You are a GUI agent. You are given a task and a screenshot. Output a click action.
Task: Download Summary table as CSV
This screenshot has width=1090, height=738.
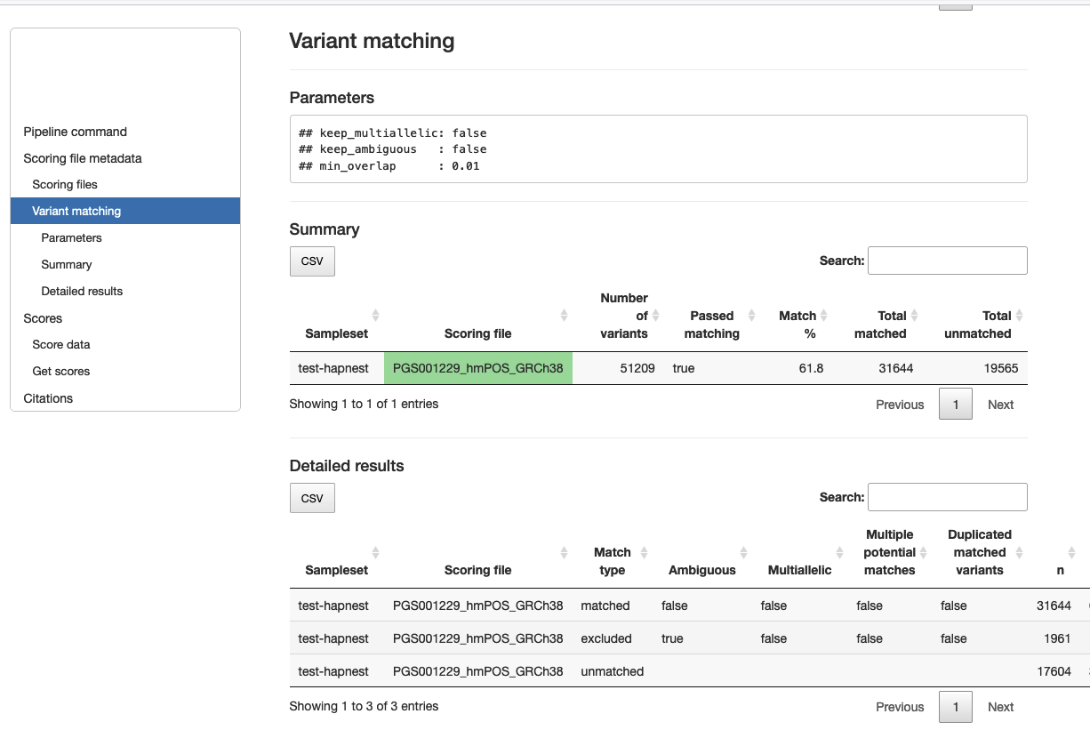(312, 261)
